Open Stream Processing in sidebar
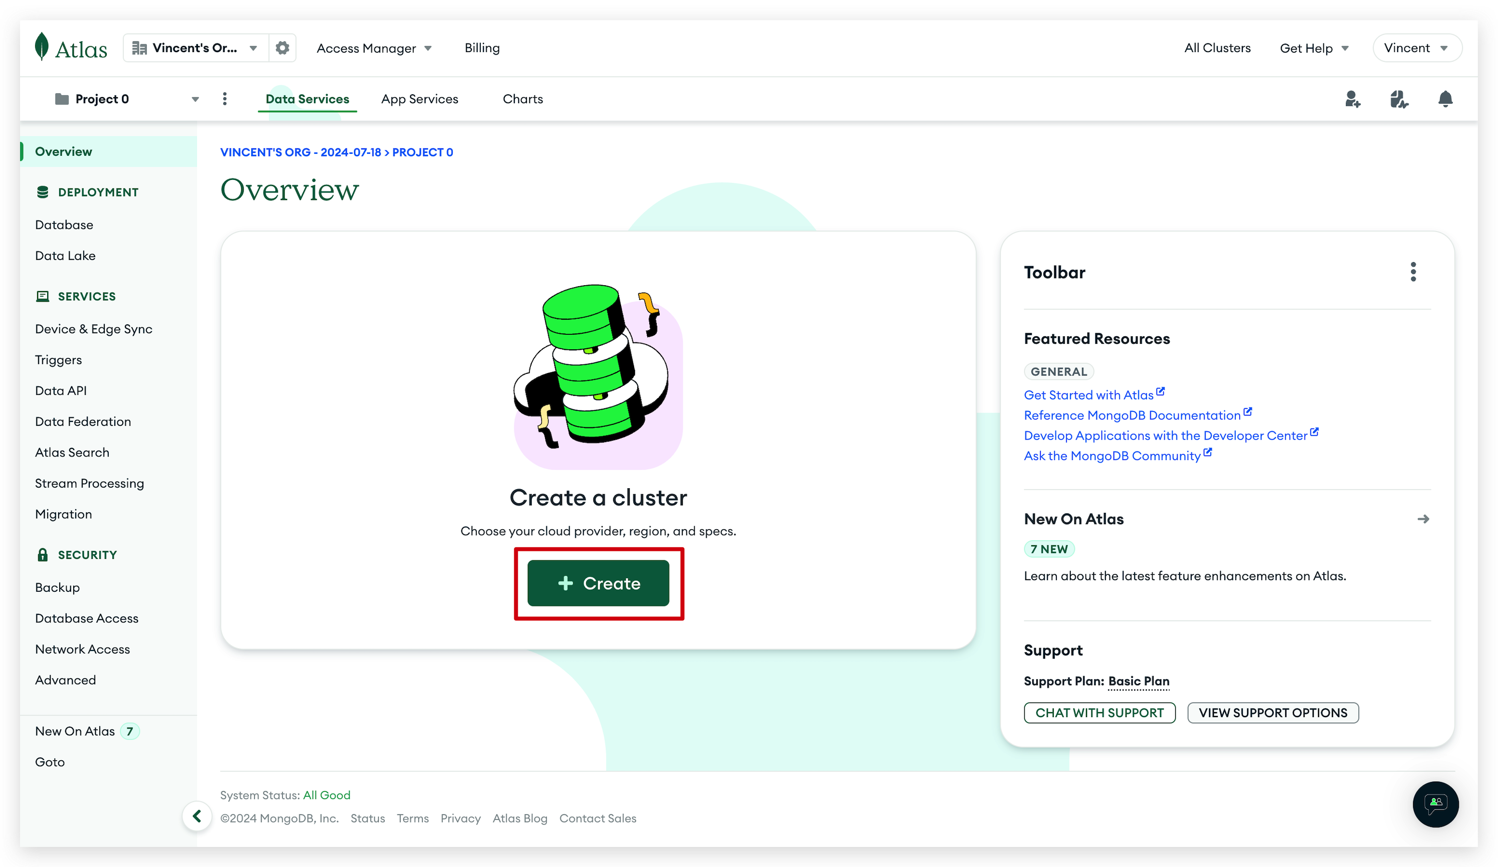The image size is (1498, 867). click(89, 483)
